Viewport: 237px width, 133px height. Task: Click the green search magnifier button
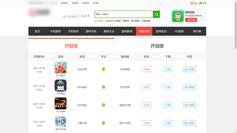click(156, 14)
